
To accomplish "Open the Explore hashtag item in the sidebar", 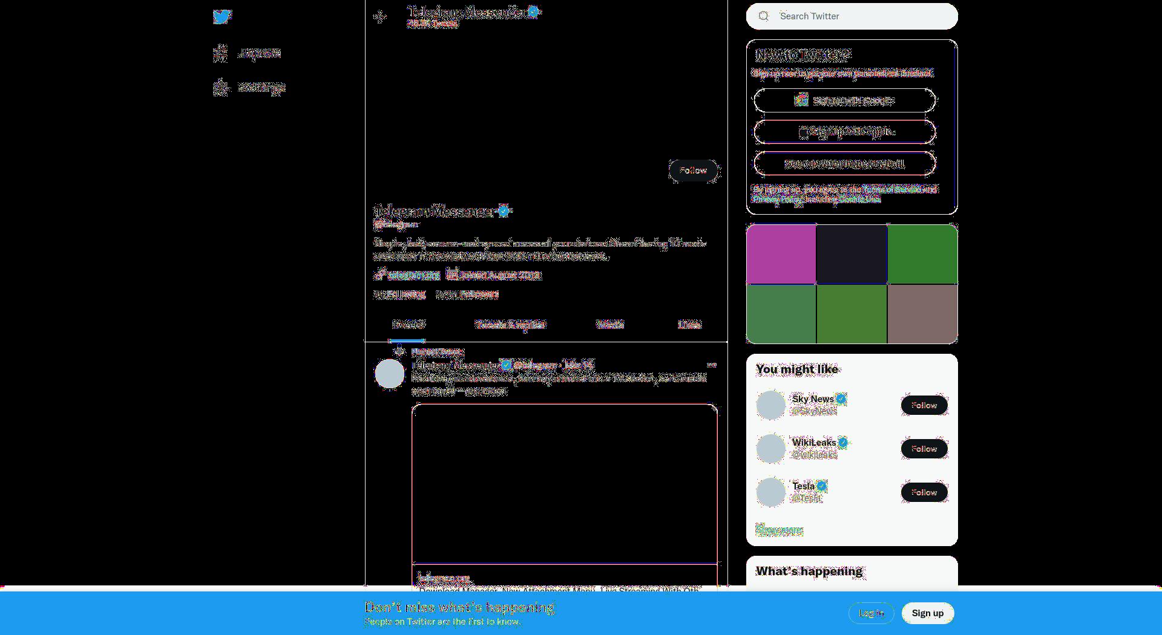I will [x=247, y=53].
